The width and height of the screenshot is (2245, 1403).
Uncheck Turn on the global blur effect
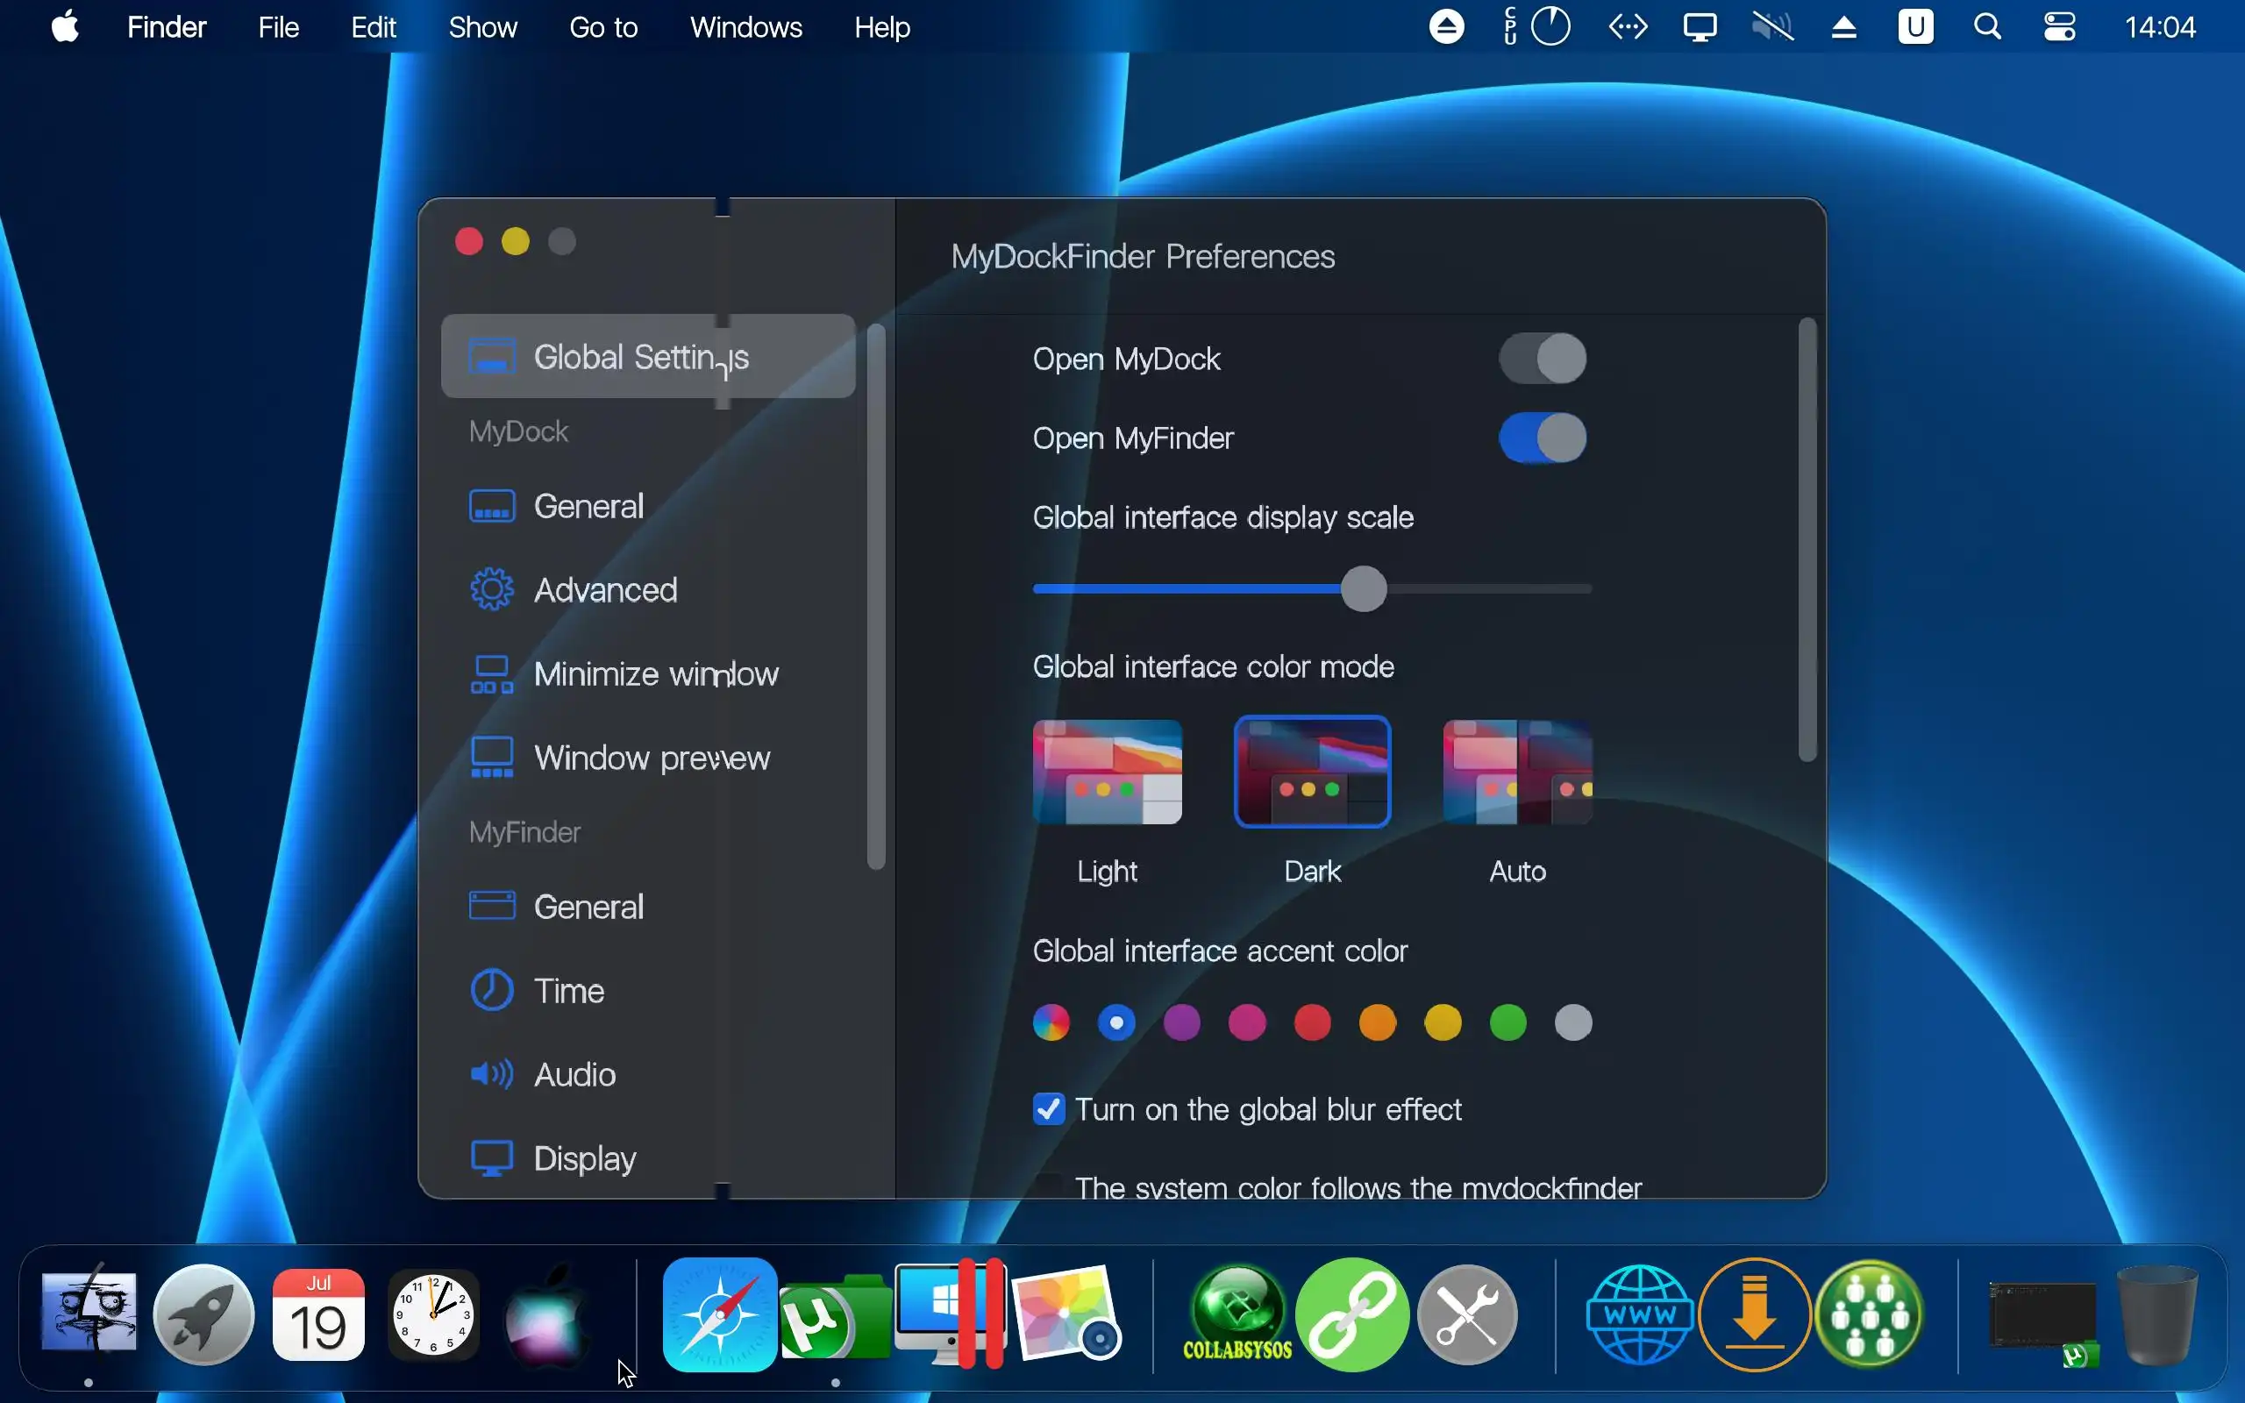[x=1048, y=1109]
